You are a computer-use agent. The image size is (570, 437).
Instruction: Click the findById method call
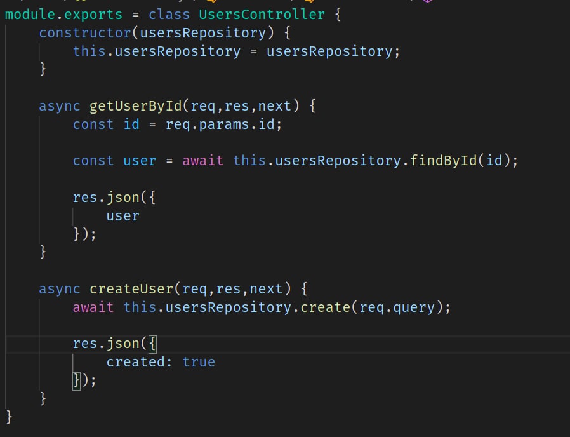443,161
